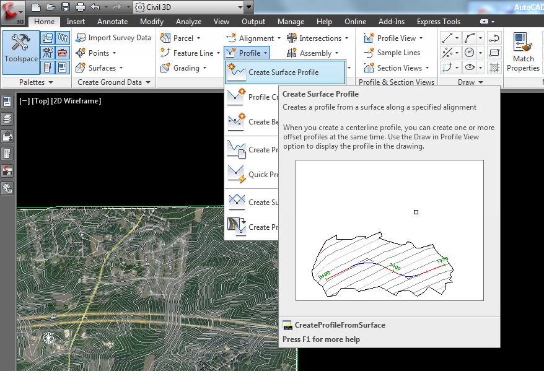Select the Feature Line icon
544x371 pixels.
coord(165,53)
